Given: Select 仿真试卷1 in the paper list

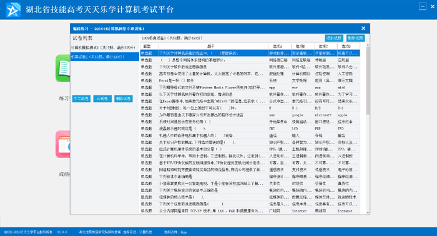Looking at the screenshot, I should click(x=104, y=57).
